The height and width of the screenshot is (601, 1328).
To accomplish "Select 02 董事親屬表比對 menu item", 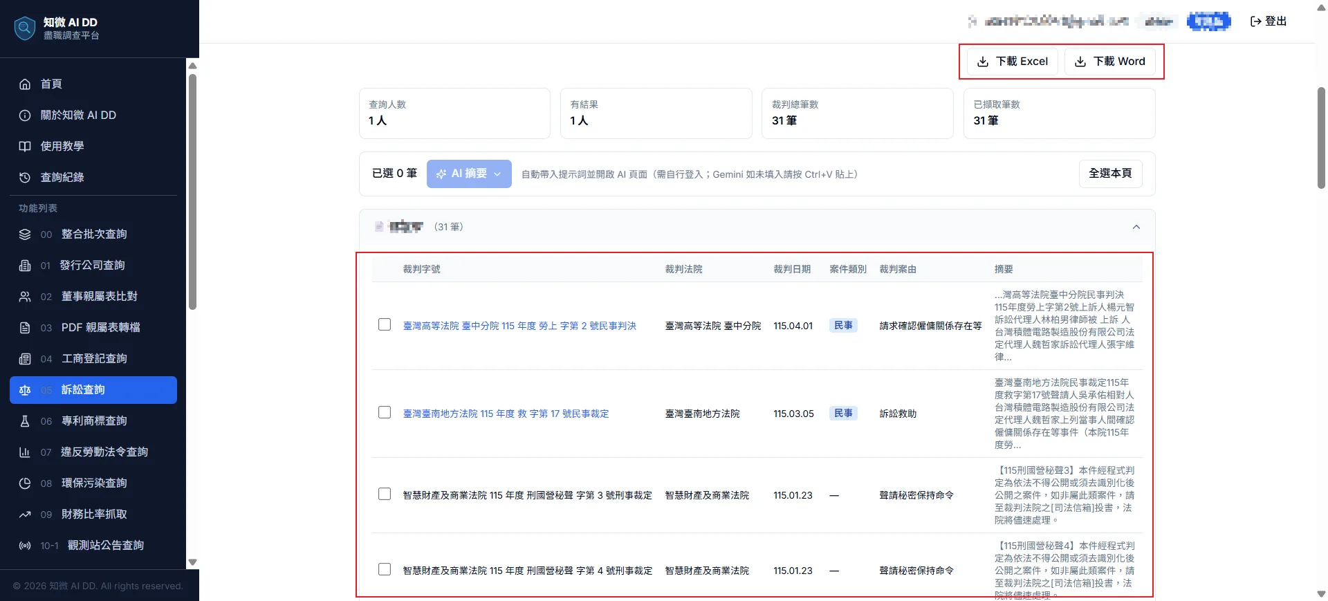I will (x=93, y=297).
